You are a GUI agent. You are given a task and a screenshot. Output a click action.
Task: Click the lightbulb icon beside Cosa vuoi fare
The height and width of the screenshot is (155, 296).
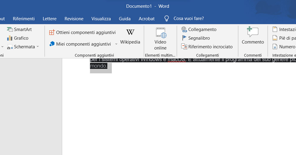click(167, 18)
